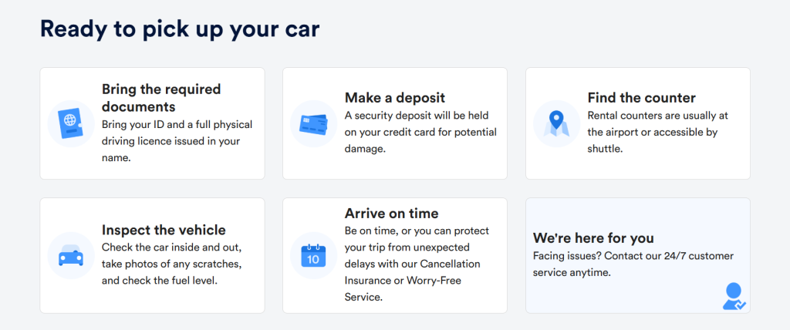Select the "We're here for you" heading
Image resolution: width=790 pixels, height=330 pixels.
(593, 237)
